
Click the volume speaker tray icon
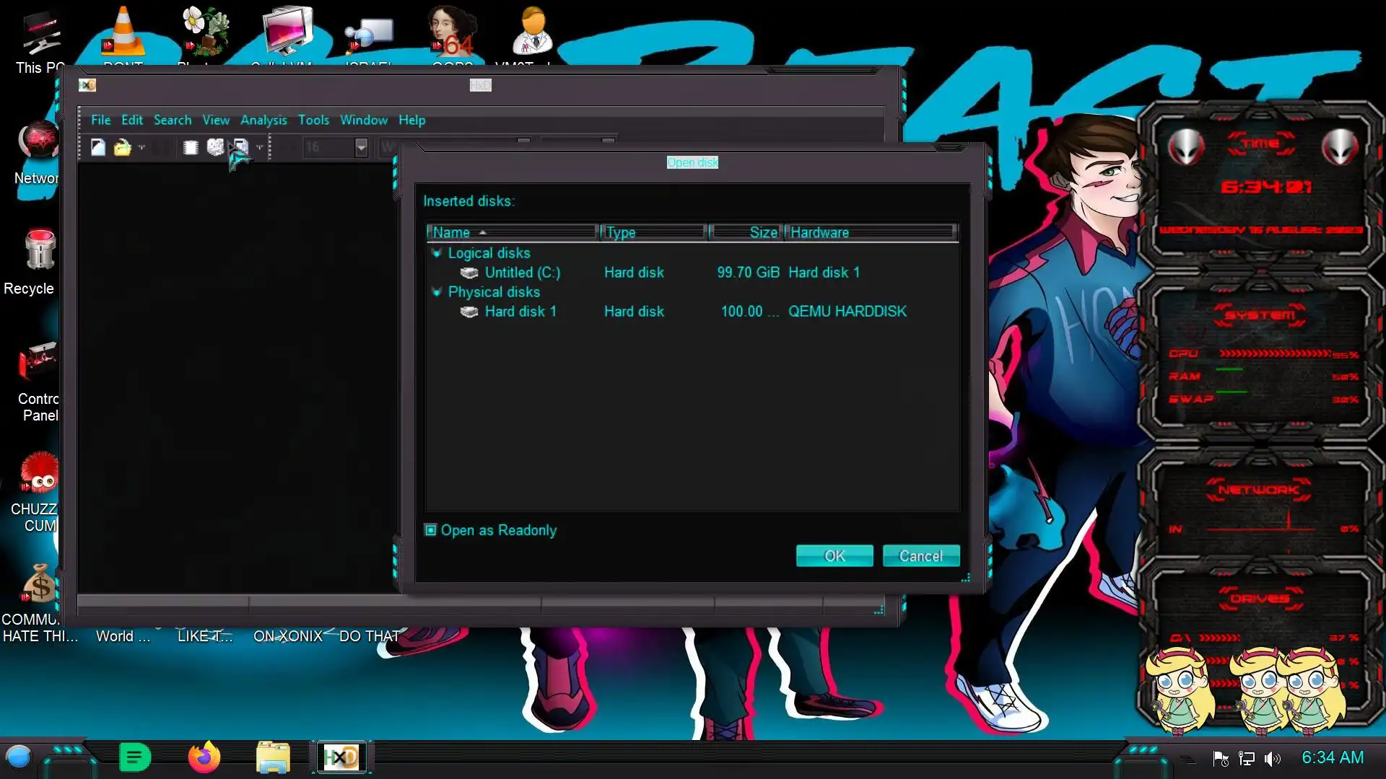click(1272, 758)
